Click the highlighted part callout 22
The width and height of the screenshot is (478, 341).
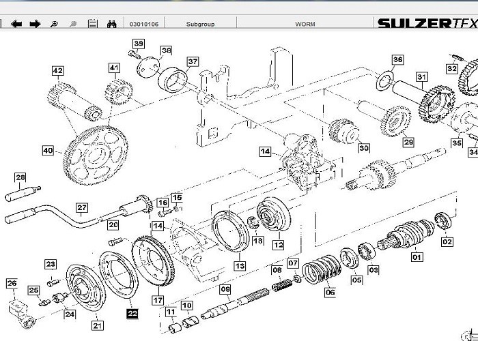(x=132, y=313)
